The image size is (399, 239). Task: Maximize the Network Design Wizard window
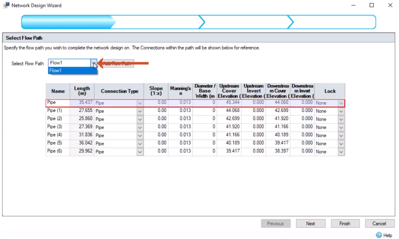[x=371, y=5]
